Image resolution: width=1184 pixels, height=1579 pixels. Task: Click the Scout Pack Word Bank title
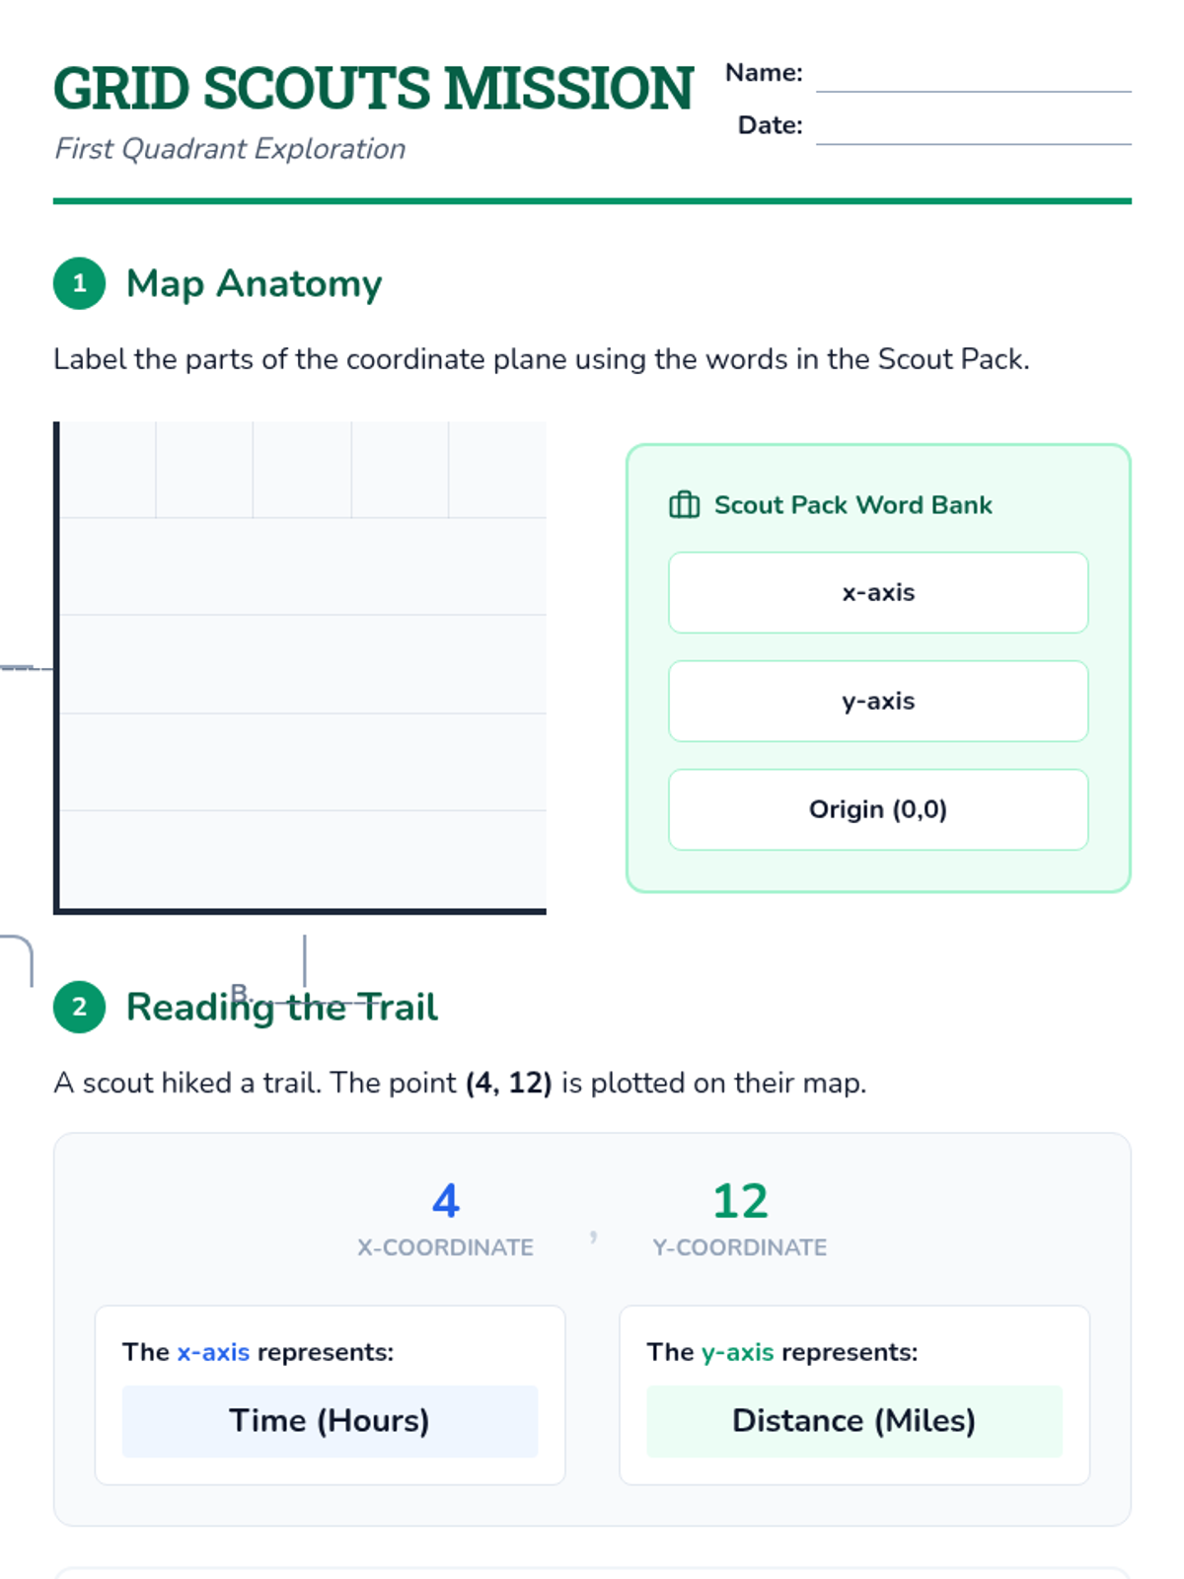point(853,505)
